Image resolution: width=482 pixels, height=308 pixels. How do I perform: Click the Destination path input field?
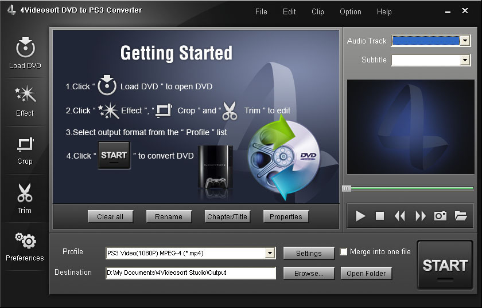[191, 273]
